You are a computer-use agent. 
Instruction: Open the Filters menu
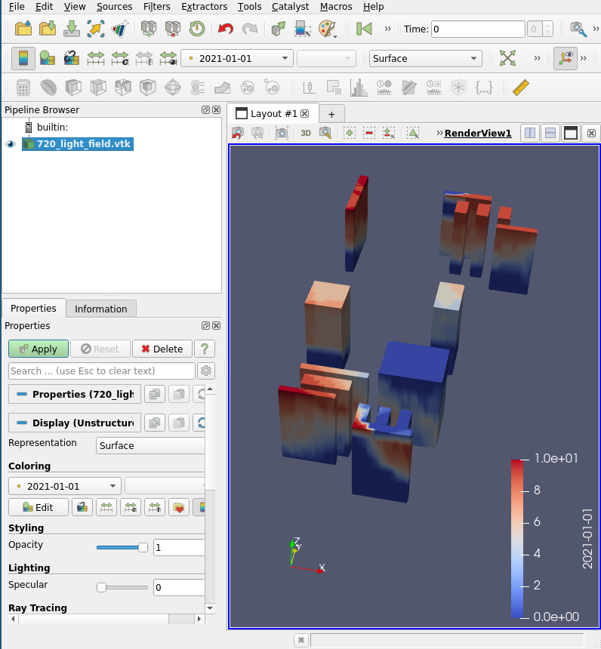[x=156, y=6]
